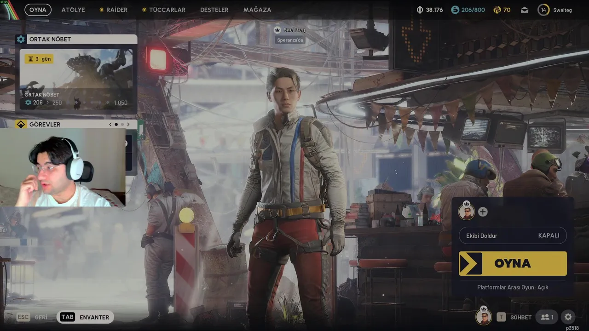
Task: Go to previous quest page arrow
Action: tap(110, 124)
